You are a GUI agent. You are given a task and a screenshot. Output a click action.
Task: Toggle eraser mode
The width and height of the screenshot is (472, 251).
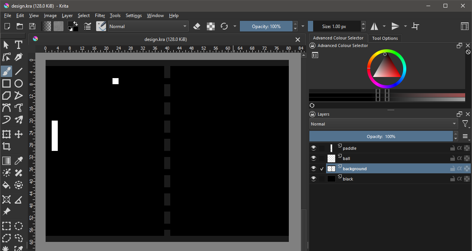tap(196, 26)
